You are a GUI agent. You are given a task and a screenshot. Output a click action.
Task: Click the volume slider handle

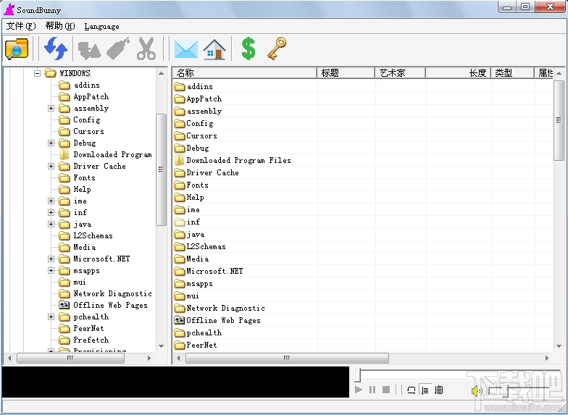tap(506, 391)
